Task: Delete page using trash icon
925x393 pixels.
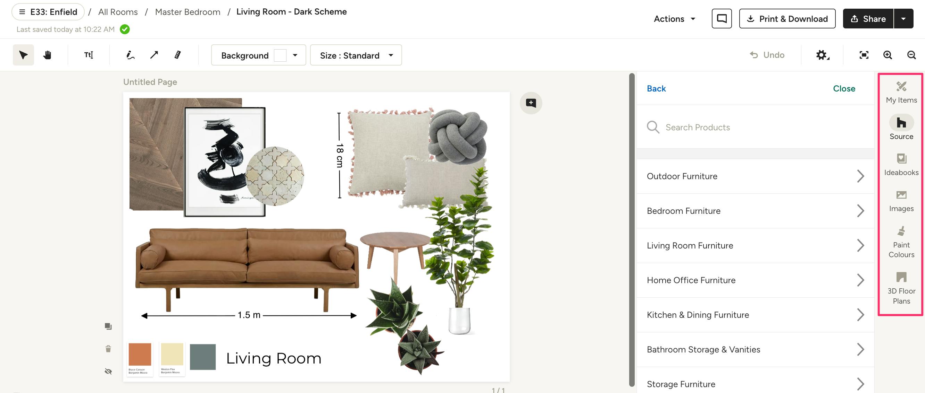Action: (108, 349)
